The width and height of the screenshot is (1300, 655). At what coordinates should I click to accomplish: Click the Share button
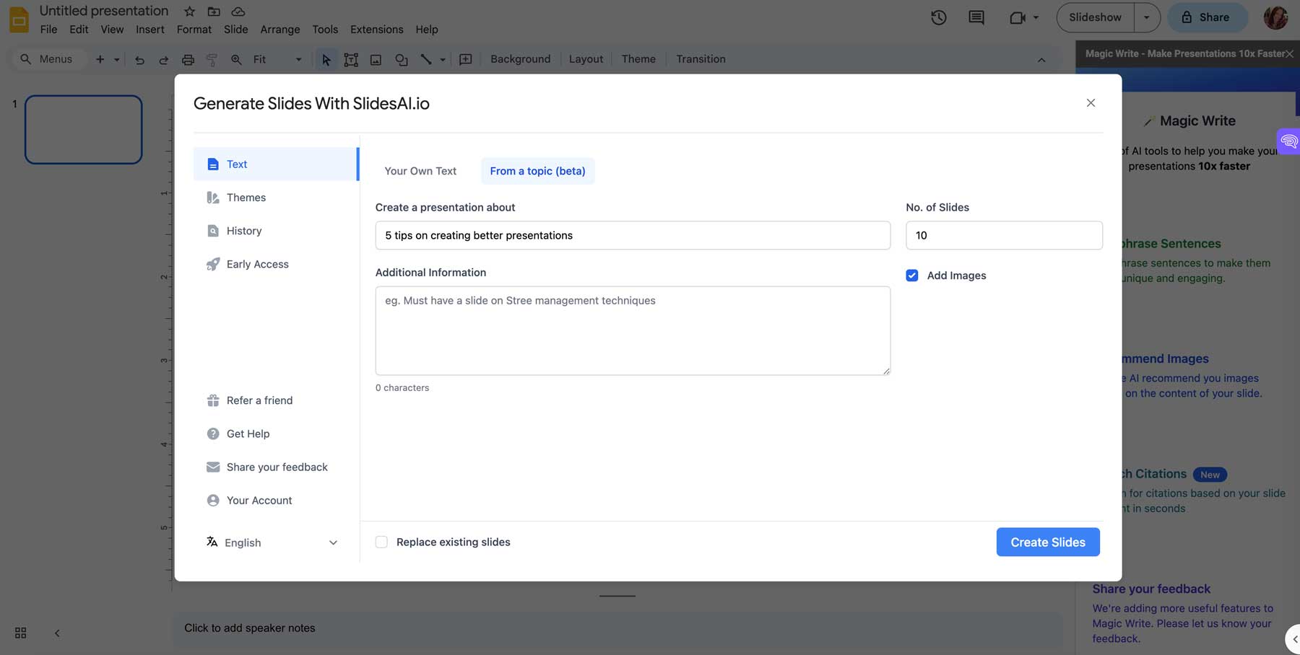(1207, 17)
